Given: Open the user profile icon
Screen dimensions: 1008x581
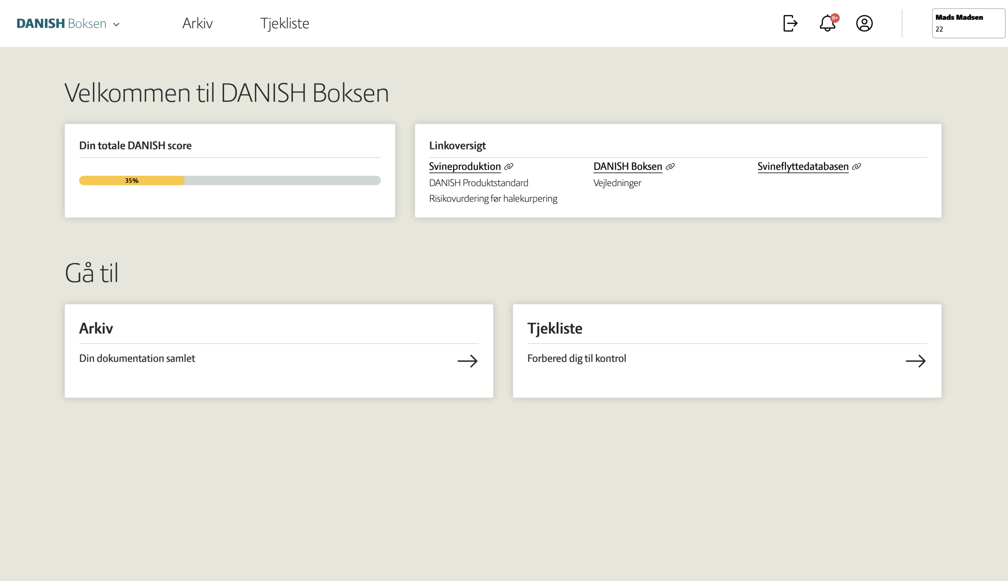Looking at the screenshot, I should click(x=864, y=23).
